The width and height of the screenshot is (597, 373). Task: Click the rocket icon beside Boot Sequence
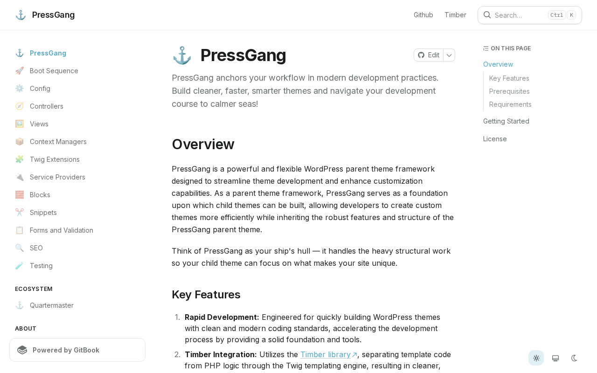click(x=20, y=71)
